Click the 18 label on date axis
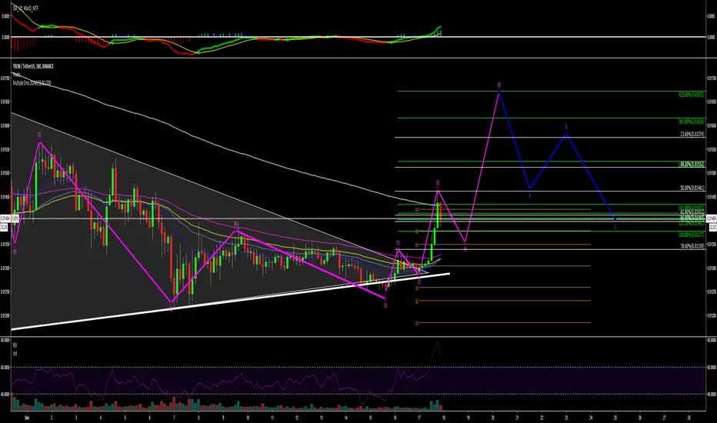This screenshot has width=717, height=423. pyautogui.click(x=444, y=418)
